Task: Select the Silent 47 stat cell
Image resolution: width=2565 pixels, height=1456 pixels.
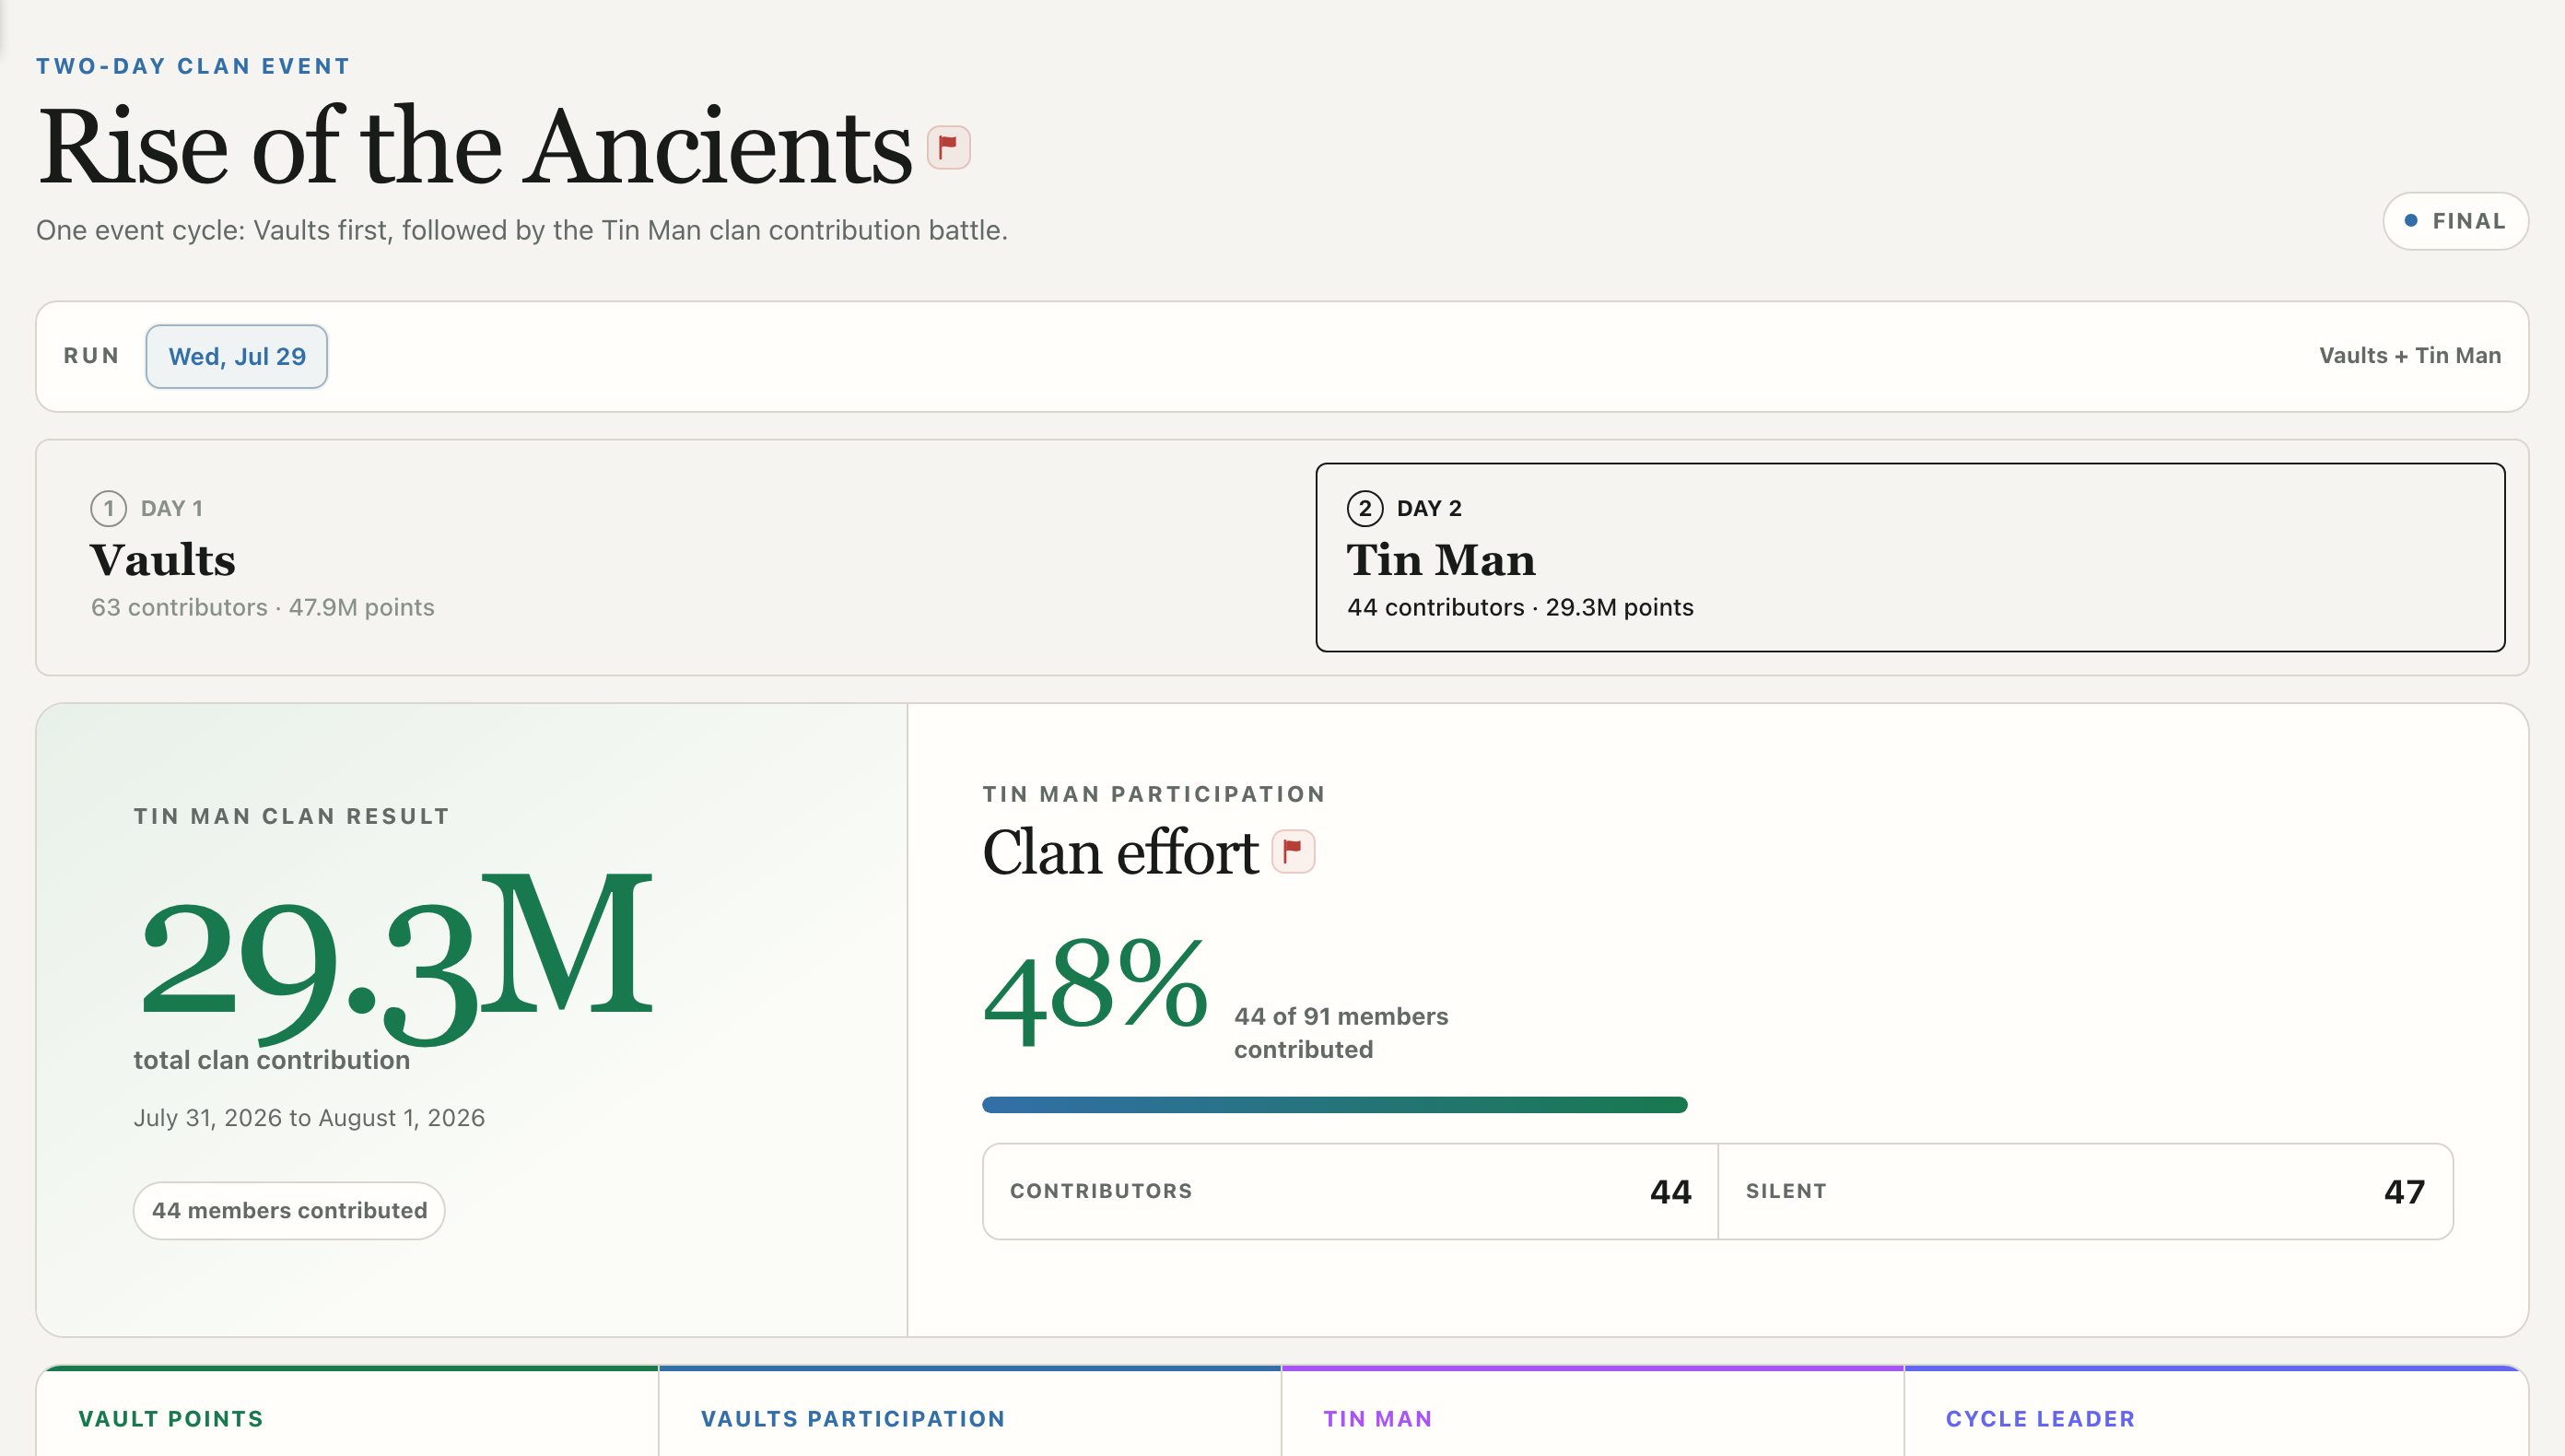Action: coord(2085,1191)
